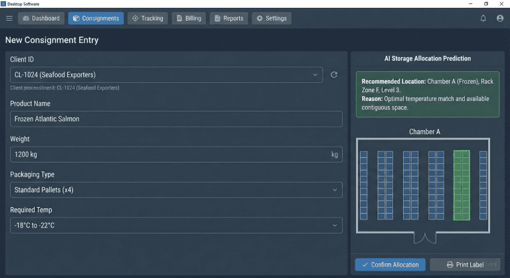This screenshot has height=278, width=510.
Task: Expand the Required Temp dropdown
Action: pyautogui.click(x=176, y=226)
